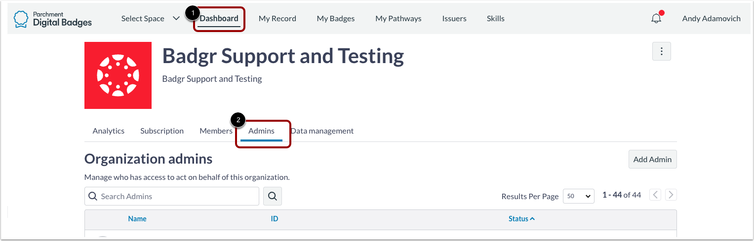Open My Badges in navigation
Viewport: 754px width, 241px height.
[335, 19]
